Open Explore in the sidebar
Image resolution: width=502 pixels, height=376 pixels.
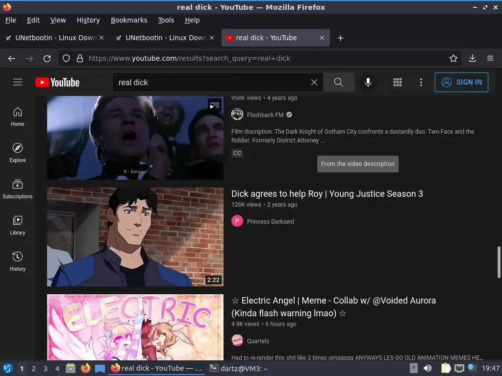tap(18, 153)
